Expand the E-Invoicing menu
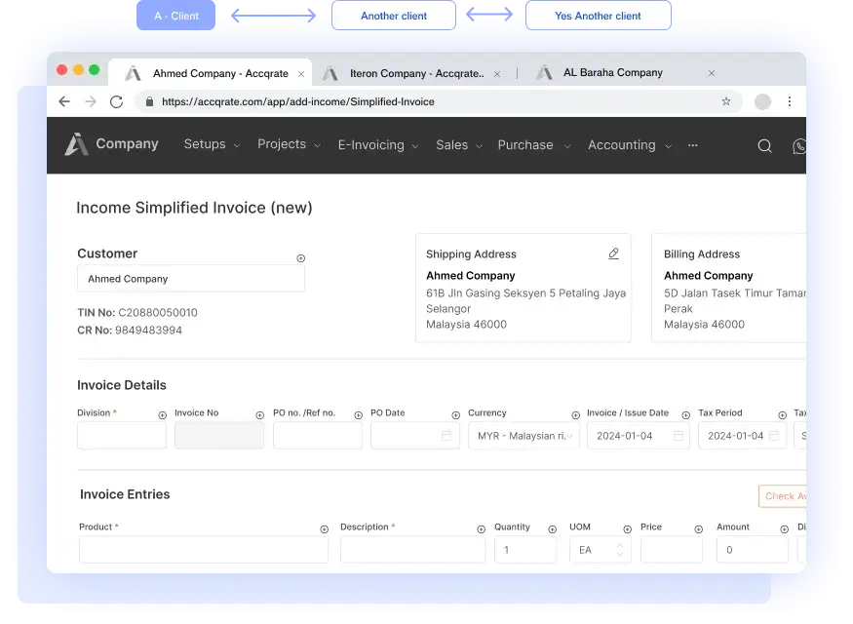Viewport: 853px width, 624px height. point(378,145)
